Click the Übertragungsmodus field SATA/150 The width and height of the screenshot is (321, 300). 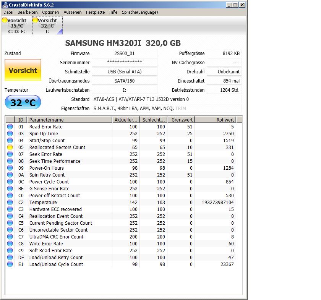tap(125, 81)
